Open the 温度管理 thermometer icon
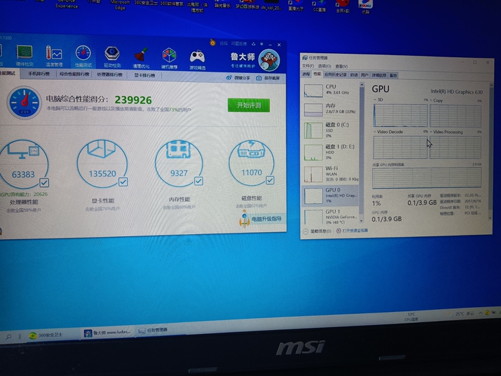The height and width of the screenshot is (376, 501). (54, 54)
